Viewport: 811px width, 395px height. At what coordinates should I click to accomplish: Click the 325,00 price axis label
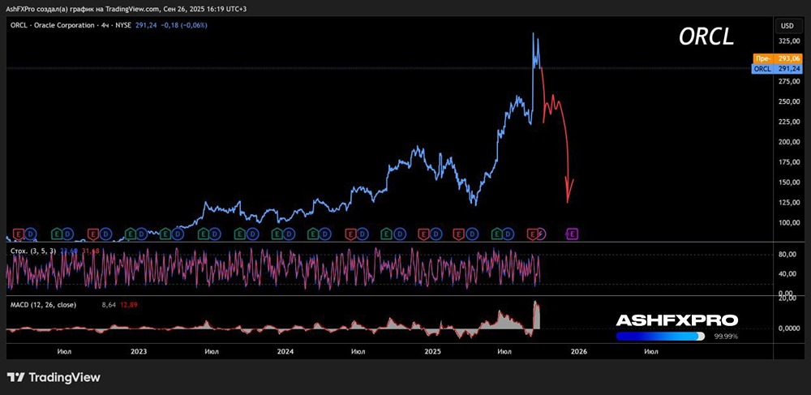pos(789,41)
